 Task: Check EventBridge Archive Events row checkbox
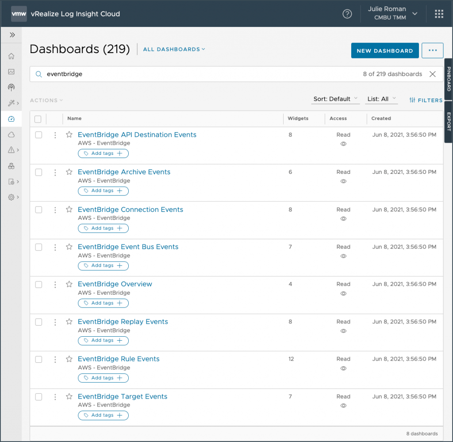39,173
